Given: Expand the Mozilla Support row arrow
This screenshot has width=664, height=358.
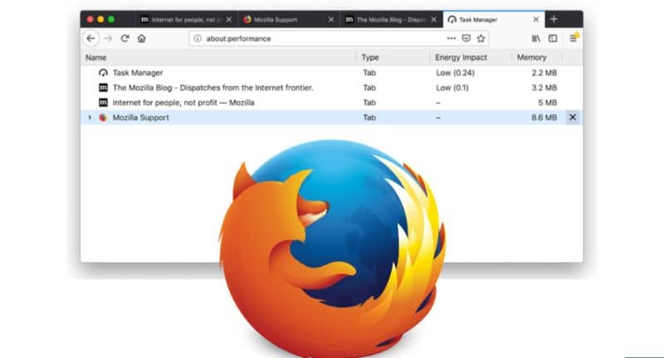Looking at the screenshot, I should pos(90,117).
